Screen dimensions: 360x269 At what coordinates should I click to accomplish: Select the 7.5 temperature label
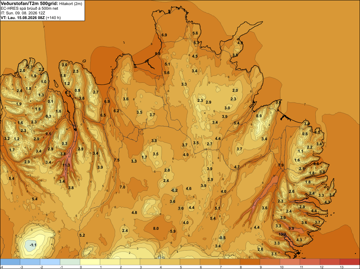[x=117, y=160]
